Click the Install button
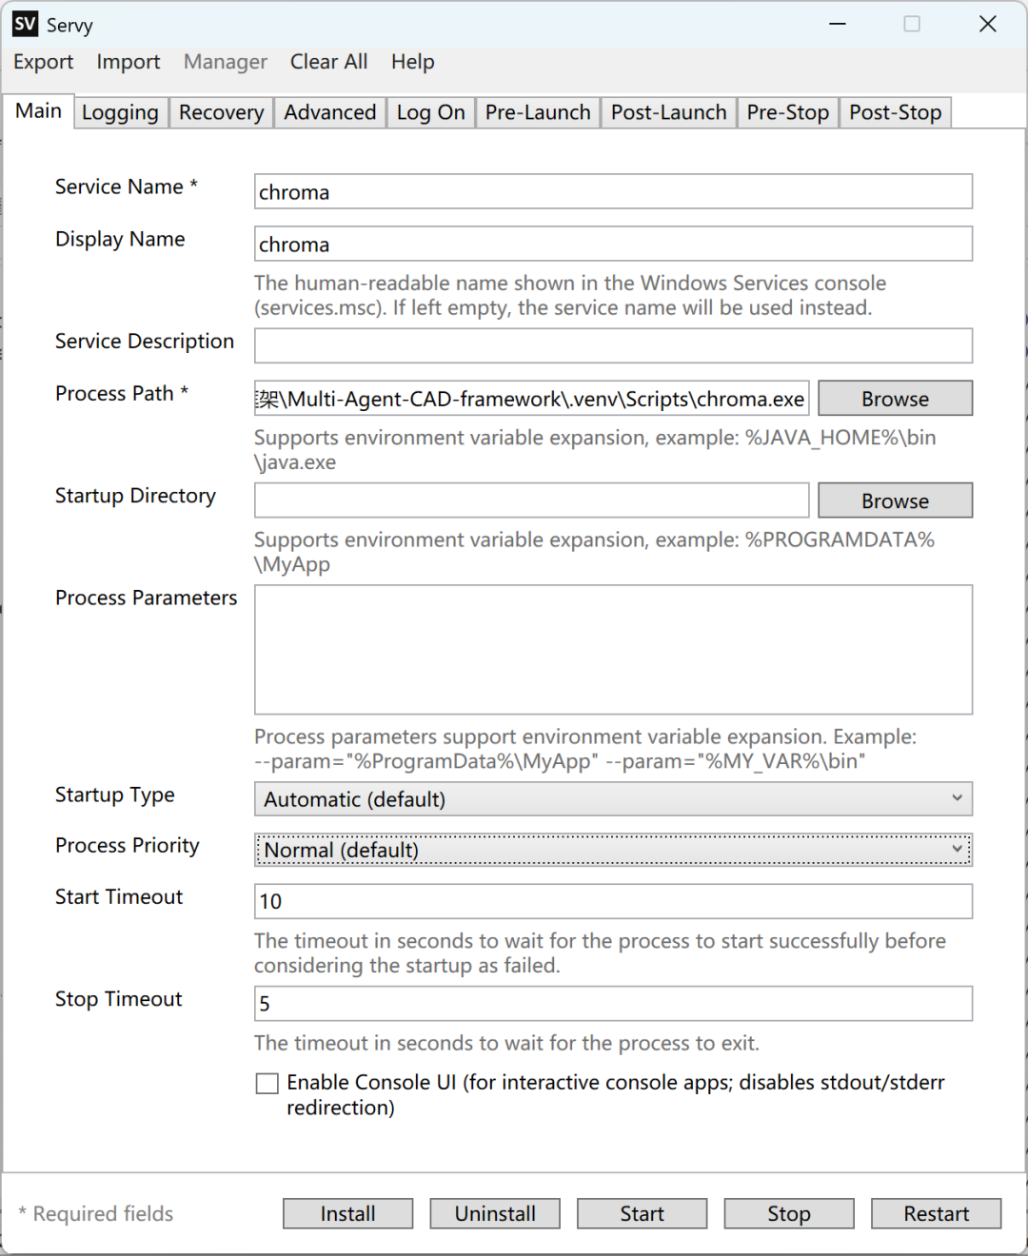This screenshot has width=1028, height=1256. [x=348, y=1214]
